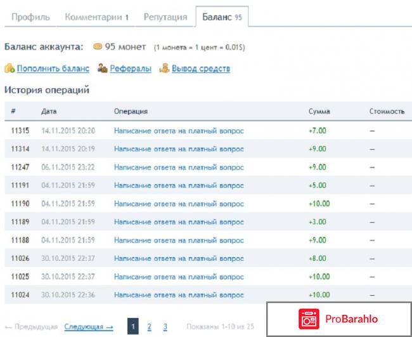Select the Баланс tab
412x337 pixels.
coord(222,17)
